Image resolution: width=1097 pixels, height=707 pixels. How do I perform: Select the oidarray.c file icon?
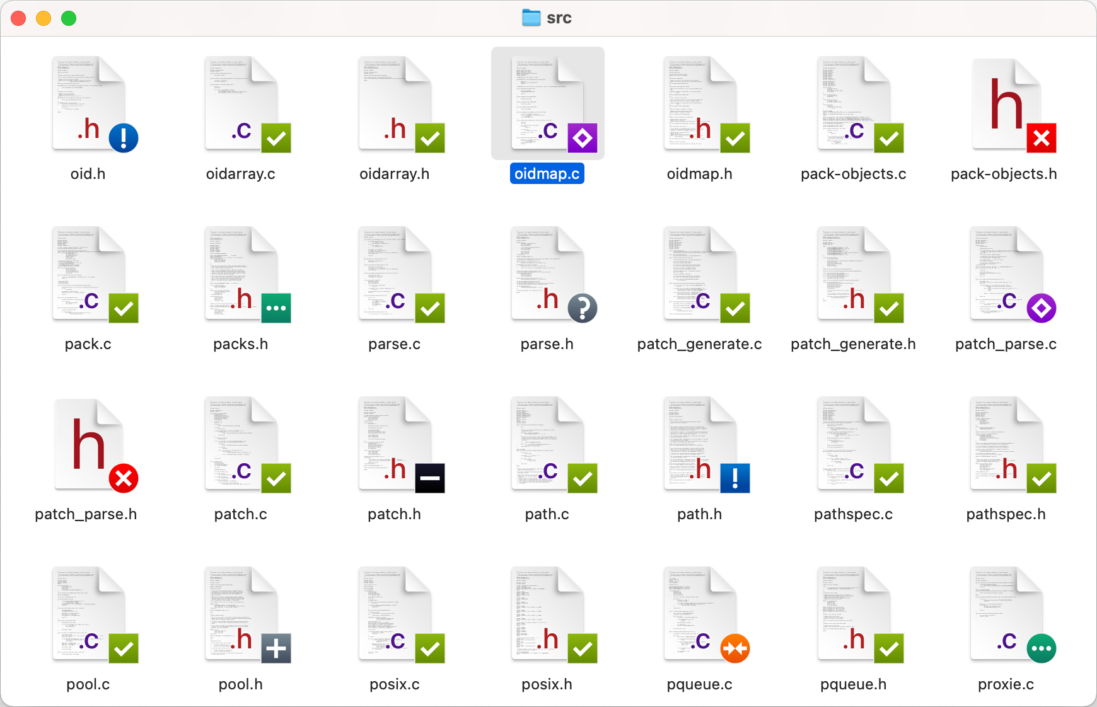241,104
